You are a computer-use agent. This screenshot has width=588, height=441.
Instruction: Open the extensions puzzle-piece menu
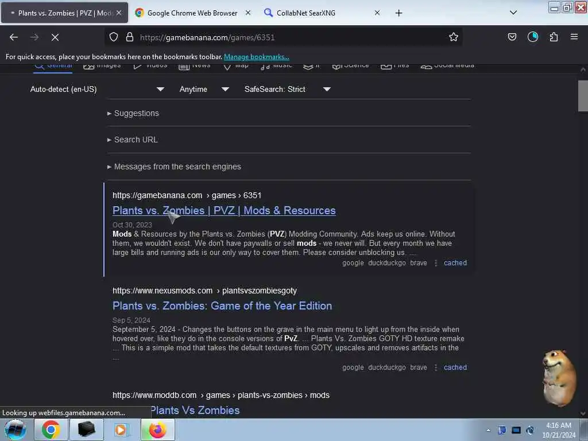[554, 37]
